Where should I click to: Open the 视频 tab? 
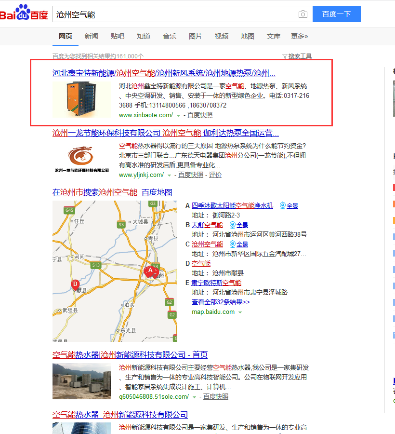(x=222, y=36)
